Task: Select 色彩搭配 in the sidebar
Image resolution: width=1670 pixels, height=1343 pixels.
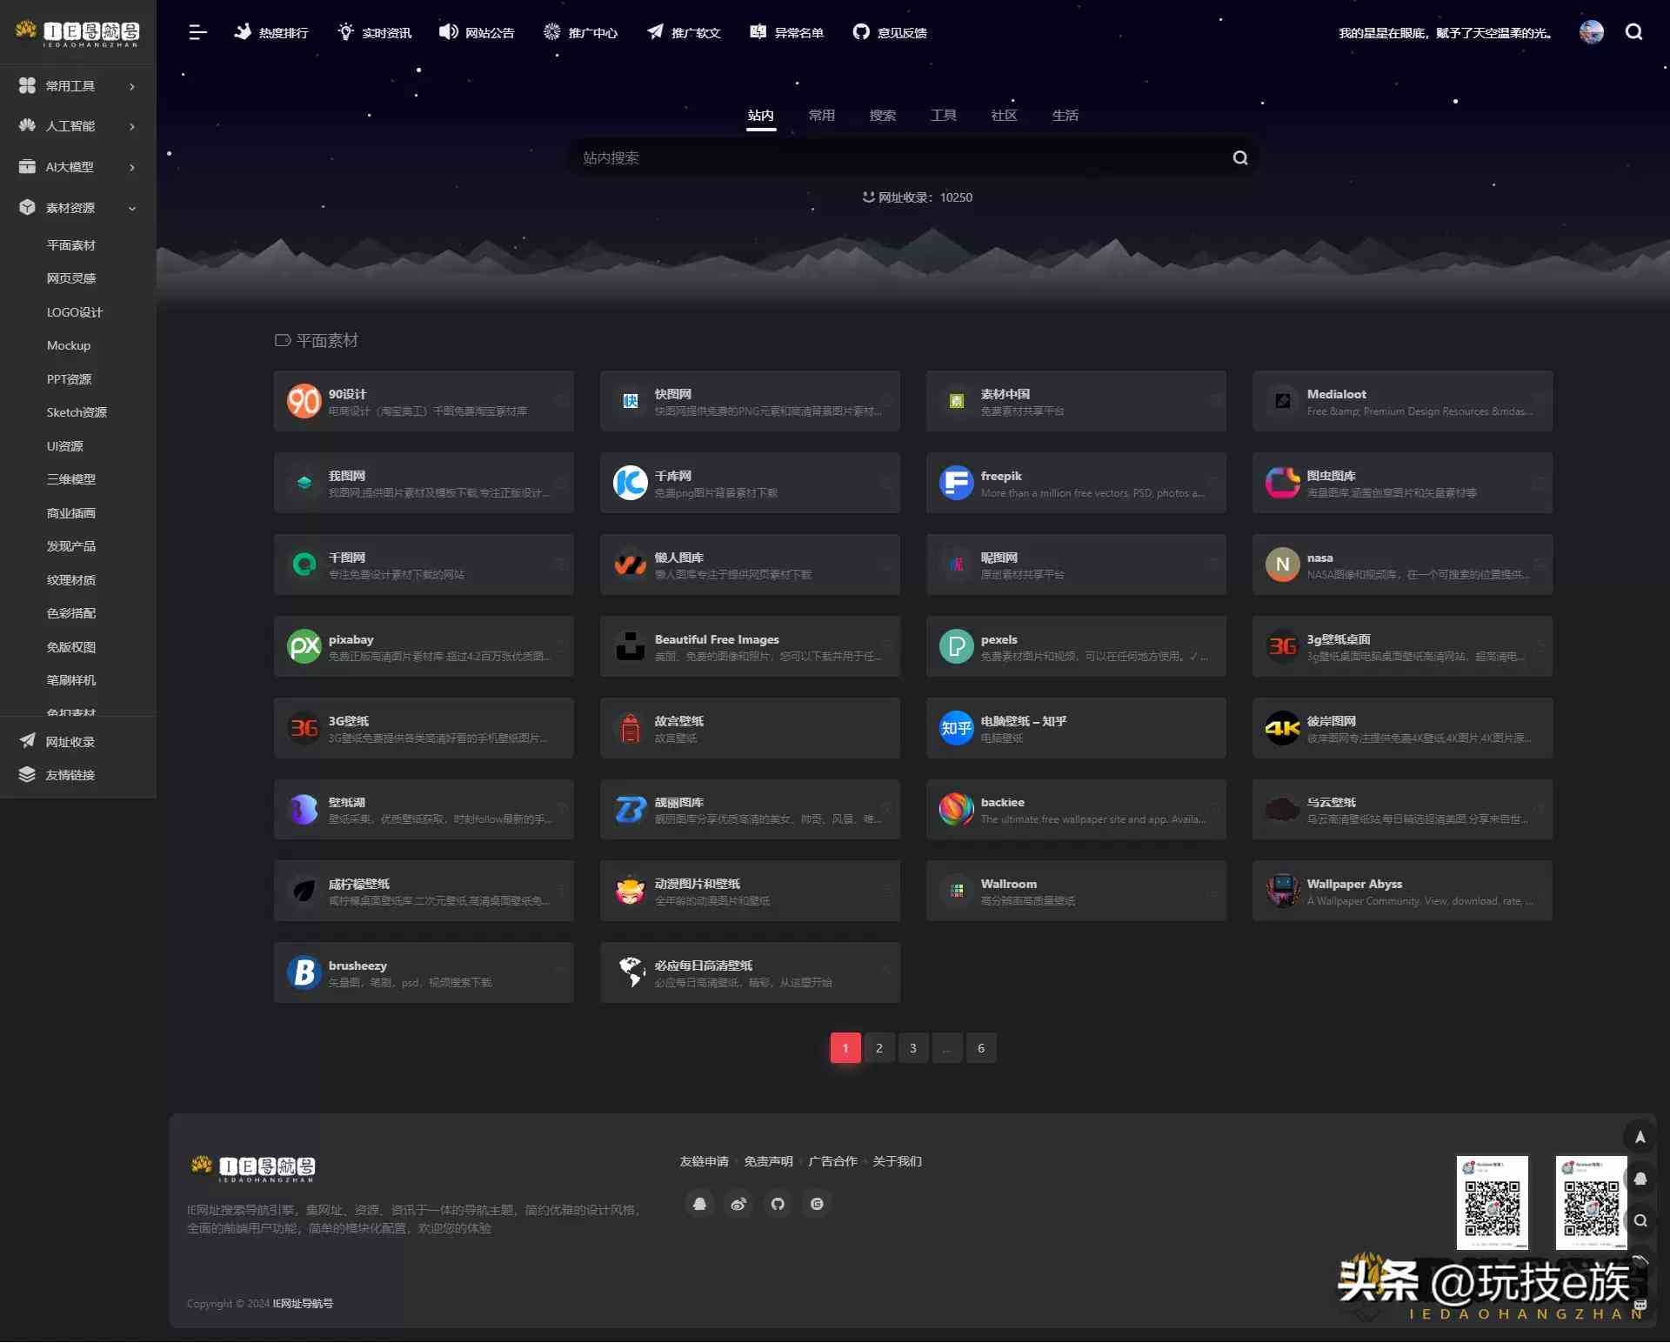Action: 71,613
